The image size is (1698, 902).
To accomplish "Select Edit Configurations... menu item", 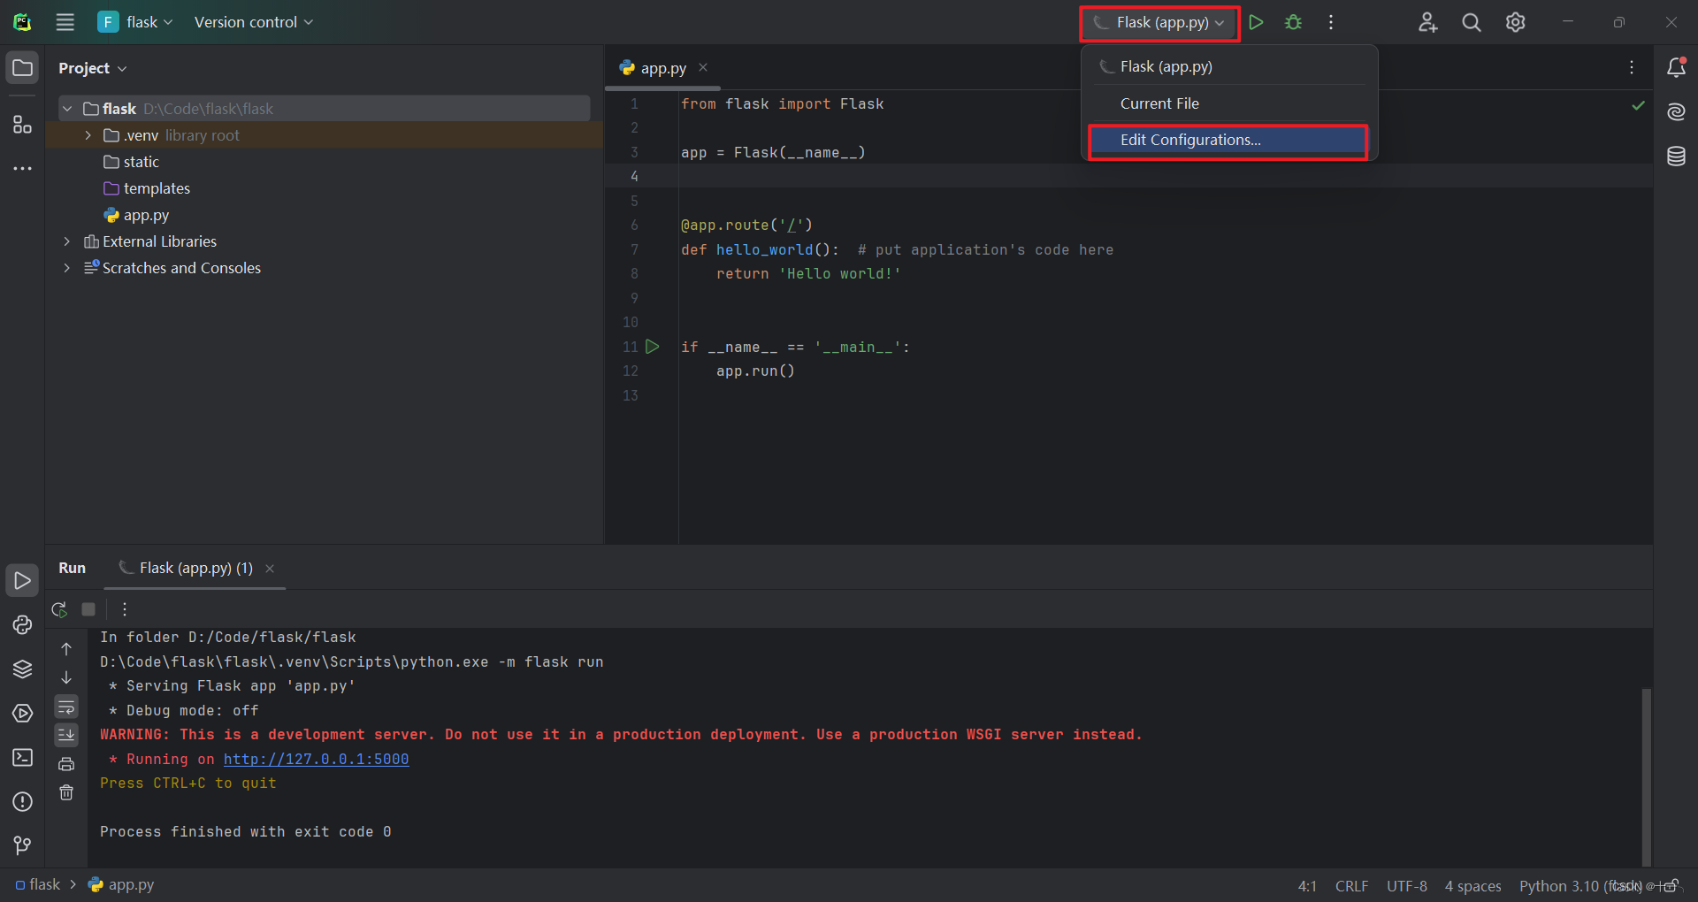I will coord(1229,140).
